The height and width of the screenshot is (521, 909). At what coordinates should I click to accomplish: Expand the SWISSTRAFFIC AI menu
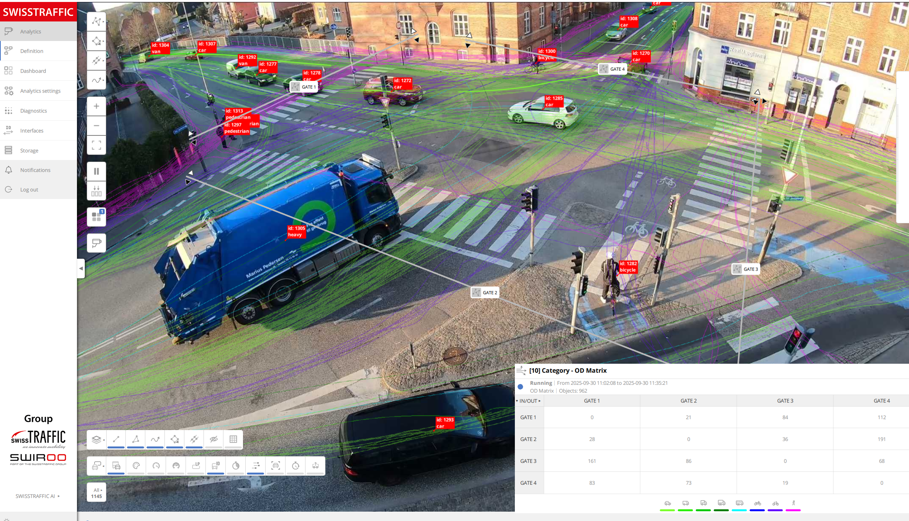point(38,496)
